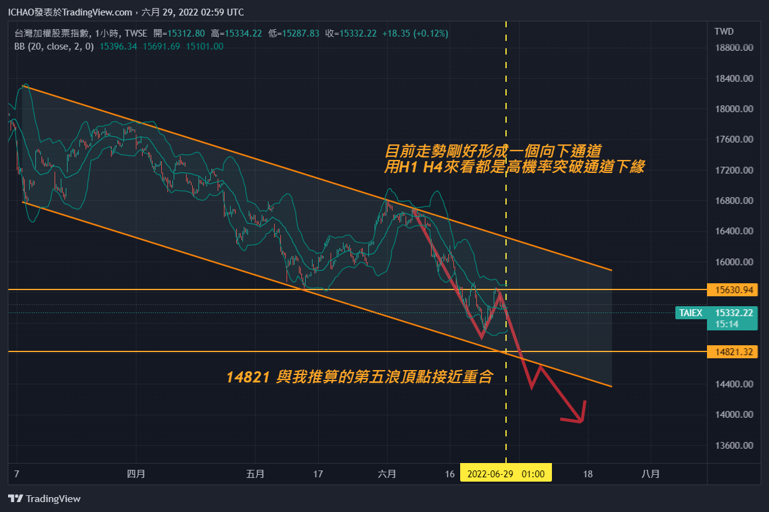Select the 目前走勢剛好形成一個向下通道 annotation
769x512 pixels.
492,151
